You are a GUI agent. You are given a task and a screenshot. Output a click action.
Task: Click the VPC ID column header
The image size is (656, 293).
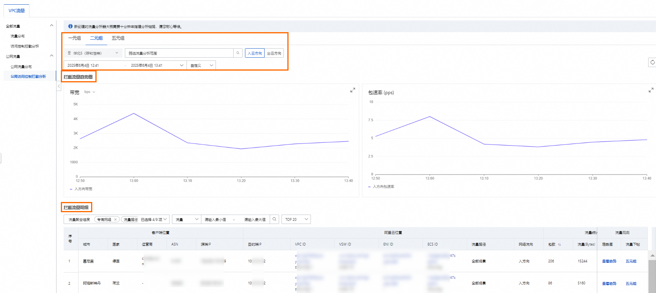[x=300, y=244]
